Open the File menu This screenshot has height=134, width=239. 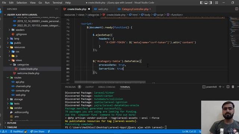click(4, 3)
